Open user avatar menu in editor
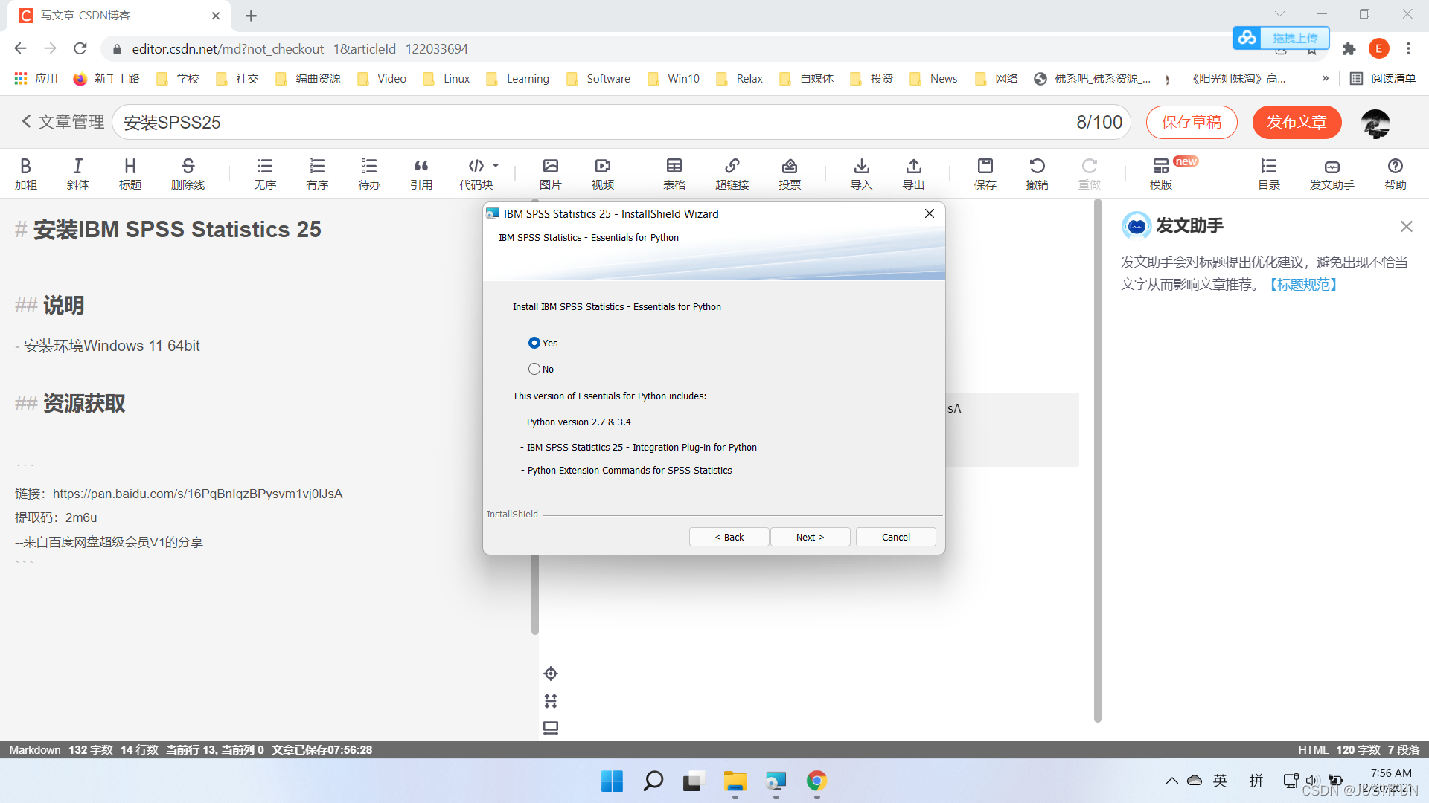Viewport: 1429px width, 803px height. pos(1375,123)
